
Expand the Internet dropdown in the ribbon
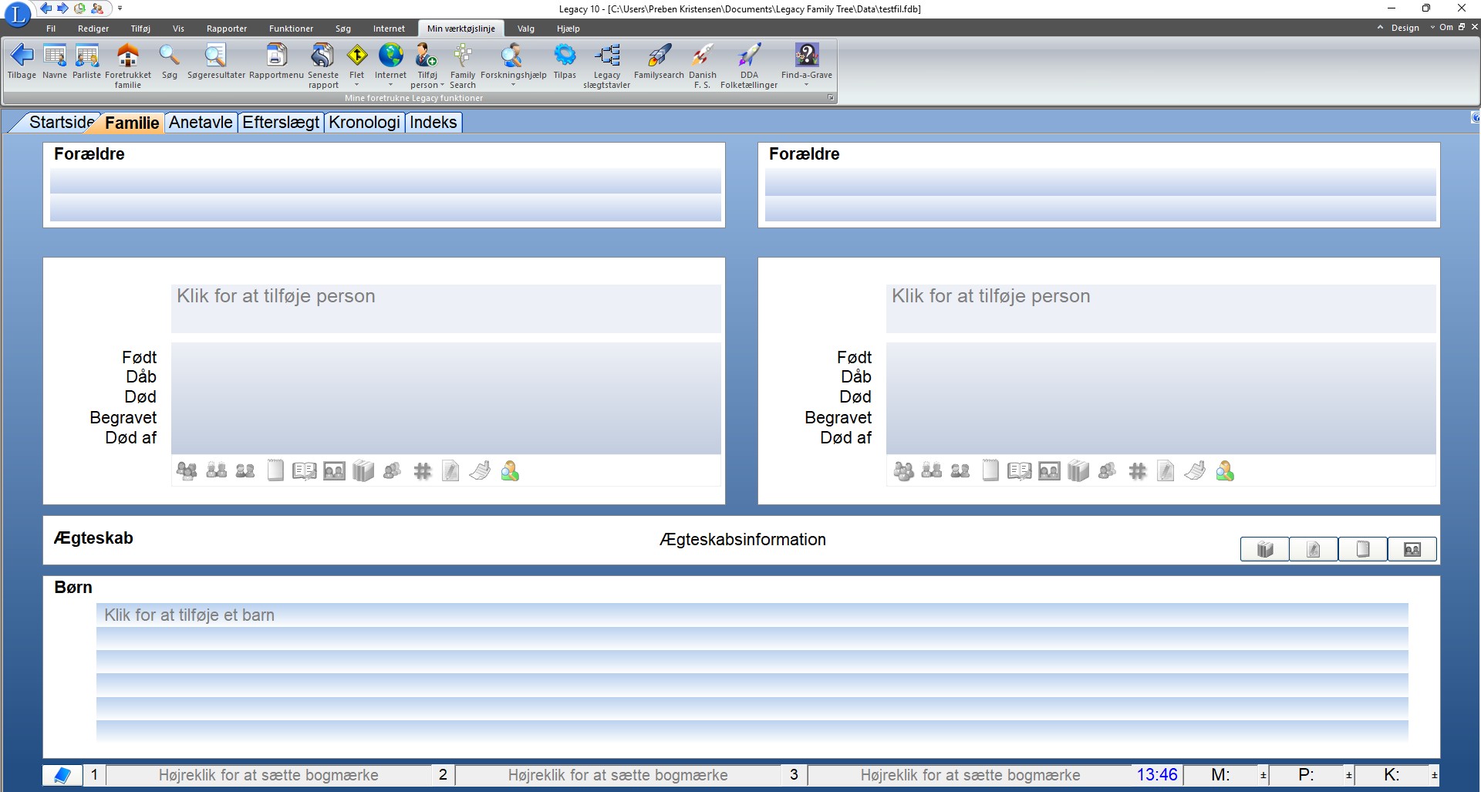tap(390, 85)
